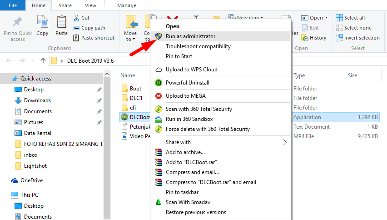Select Compress and email...
This screenshot has height=220, width=387.
[x=220, y=172]
